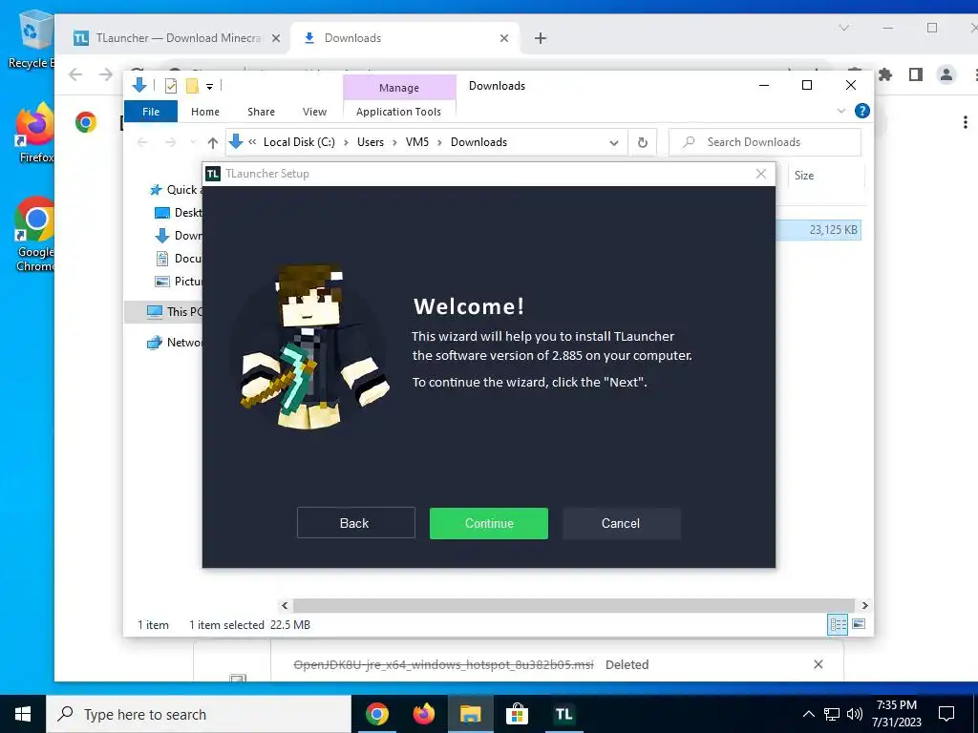Show hidden system tray icons

(x=808, y=714)
